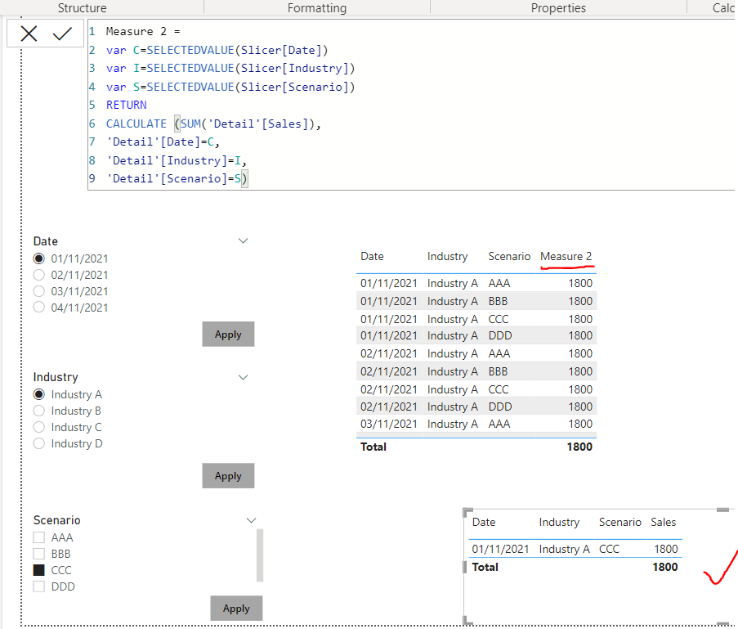Select date 01/11/2021 radio button

click(x=39, y=258)
